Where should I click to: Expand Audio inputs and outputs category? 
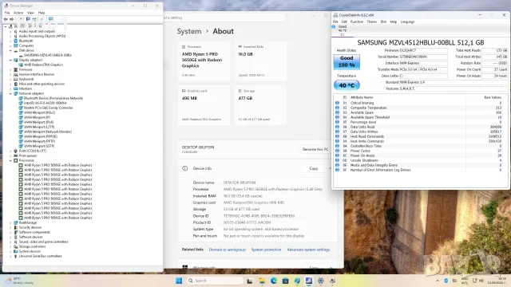[10, 32]
